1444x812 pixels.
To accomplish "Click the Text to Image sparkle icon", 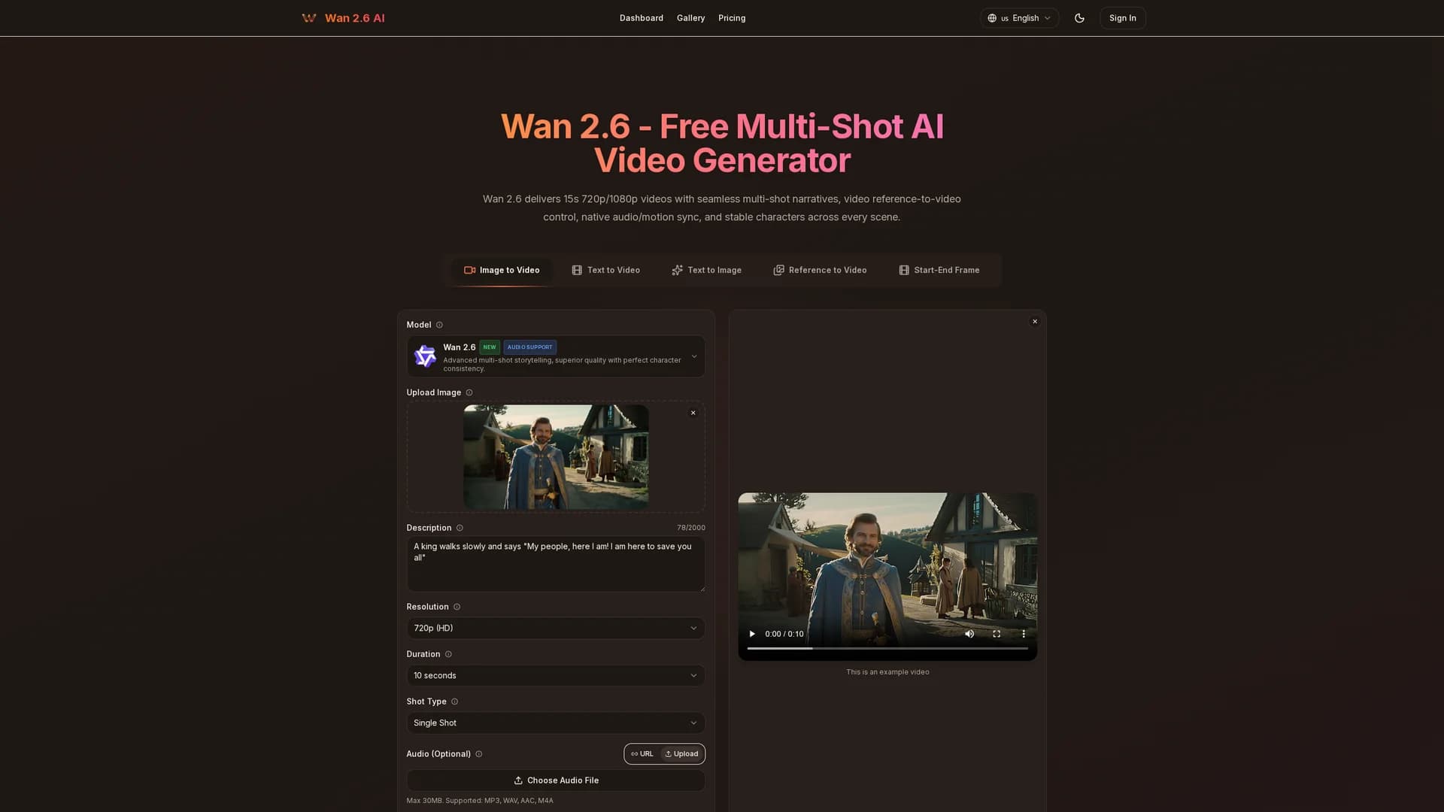I will coord(677,270).
